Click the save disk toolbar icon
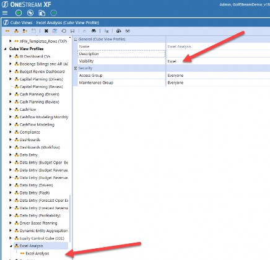Viewport: 270px width, 260px height. click(x=72, y=31)
